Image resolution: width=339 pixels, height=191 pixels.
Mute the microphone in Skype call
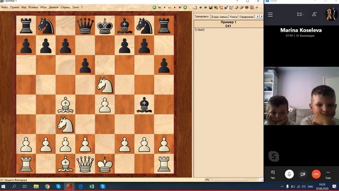click(x=289, y=174)
